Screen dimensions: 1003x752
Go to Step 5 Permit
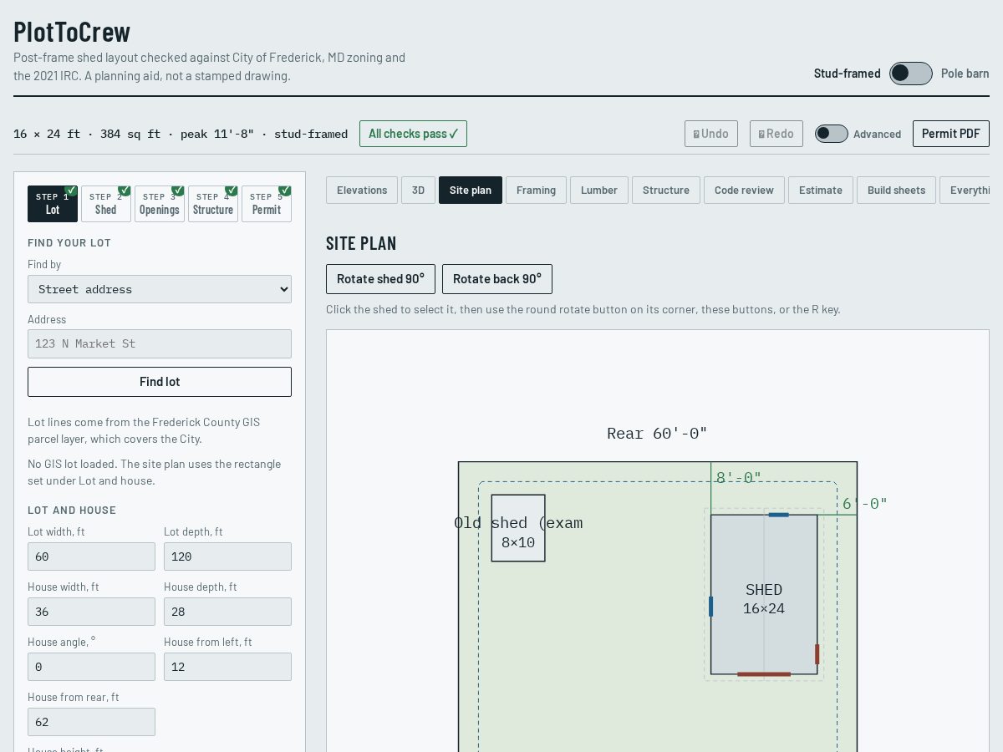pos(267,204)
